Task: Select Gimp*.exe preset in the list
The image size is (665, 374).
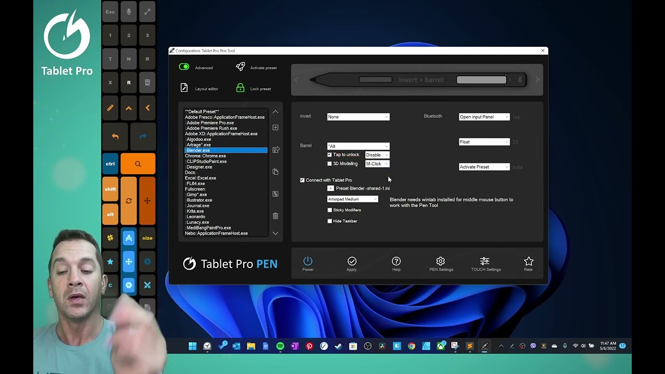Action: (x=196, y=195)
